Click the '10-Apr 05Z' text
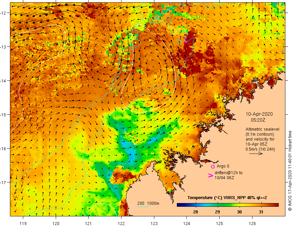This screenshot has width=292, height=226. [x=256, y=144]
